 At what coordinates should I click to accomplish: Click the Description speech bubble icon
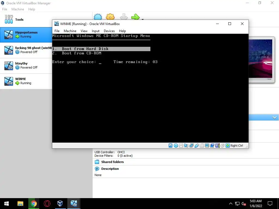pyautogui.click(x=97, y=169)
